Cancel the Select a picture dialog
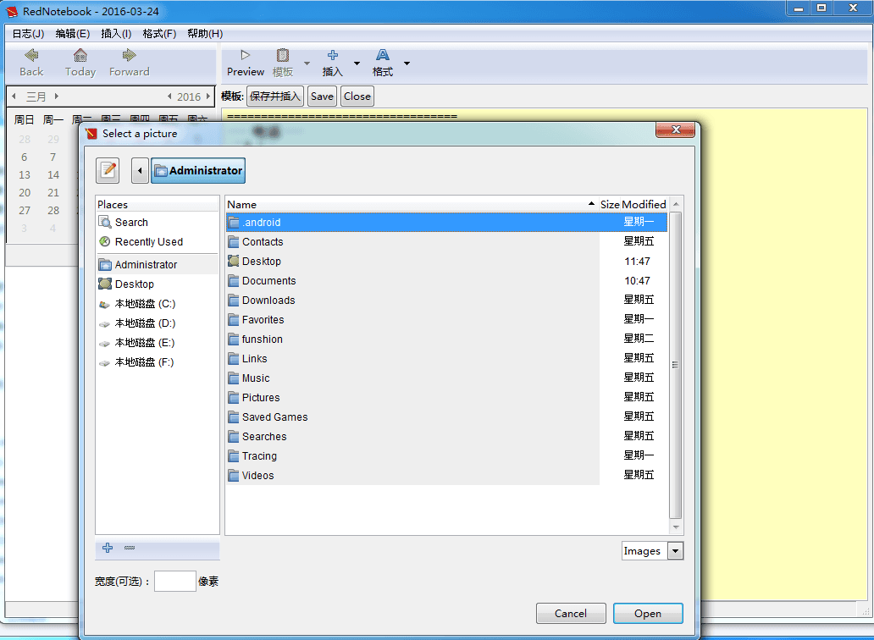Viewport: 874px width, 640px height. (x=571, y=613)
